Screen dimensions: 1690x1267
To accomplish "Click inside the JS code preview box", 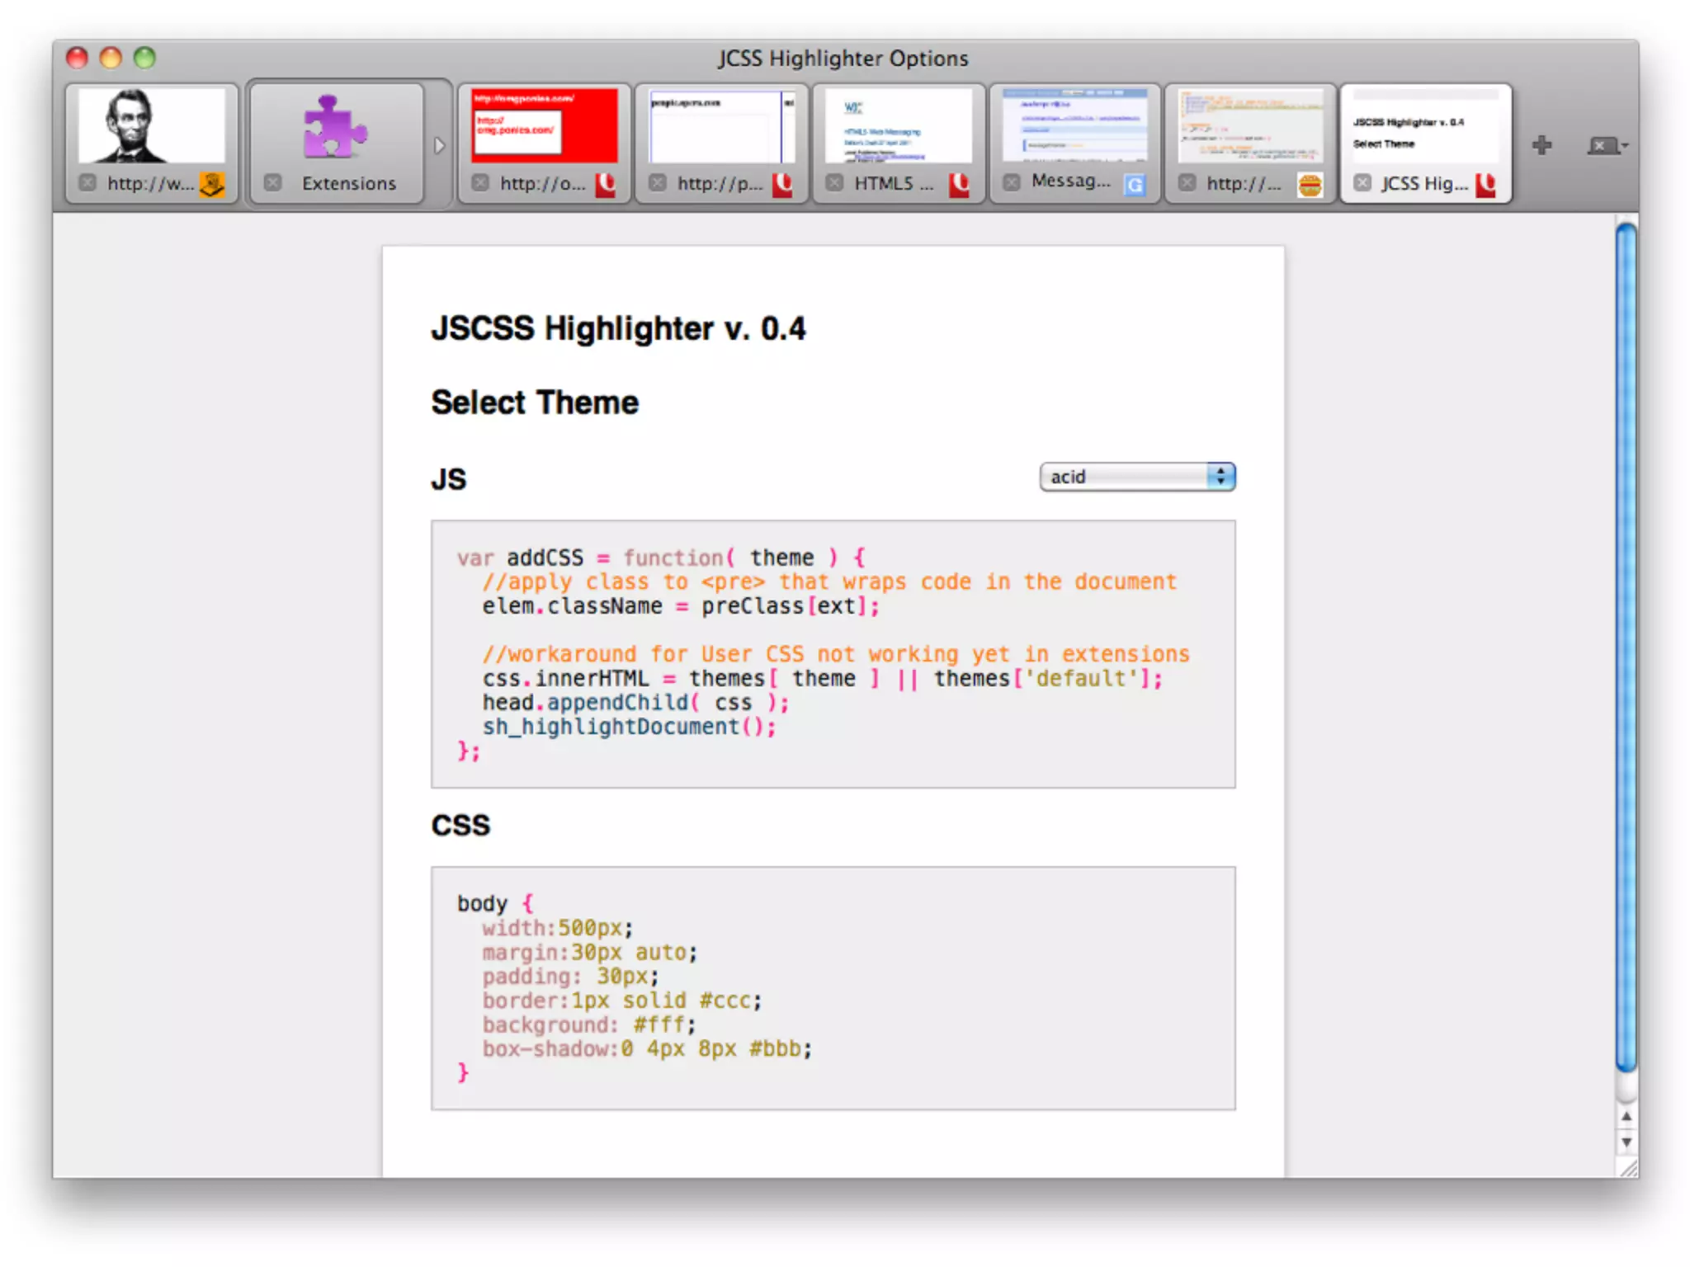I will [832, 653].
